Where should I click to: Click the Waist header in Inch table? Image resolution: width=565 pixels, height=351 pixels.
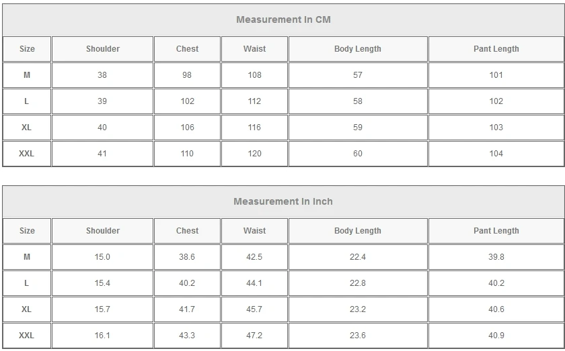point(254,231)
